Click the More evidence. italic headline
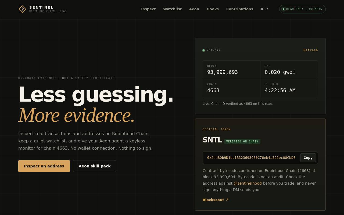The width and height of the screenshot is (344, 215). (x=77, y=115)
